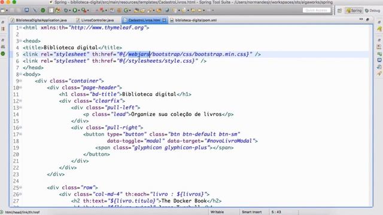This screenshot has width=383, height=215.
Task: Minimize the editor area
Action: [x=361, y=19]
